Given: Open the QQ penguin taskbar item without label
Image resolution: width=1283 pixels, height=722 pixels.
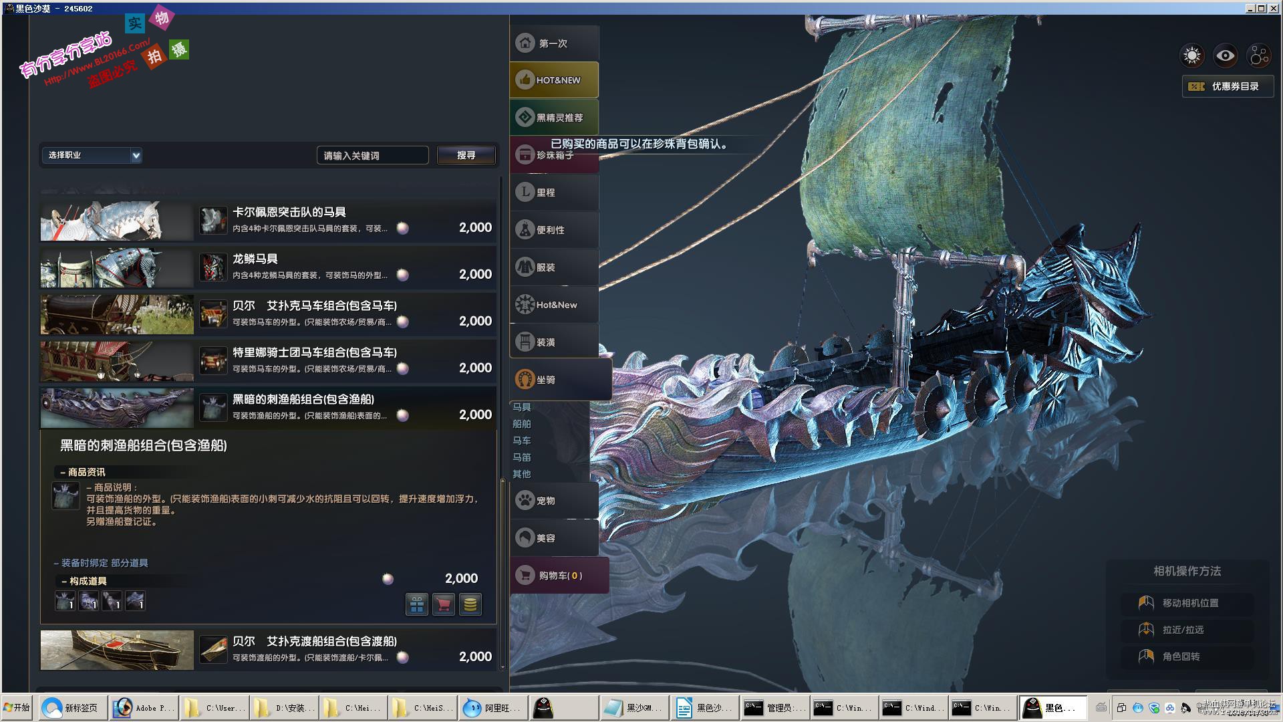Looking at the screenshot, I should pyautogui.click(x=564, y=707).
